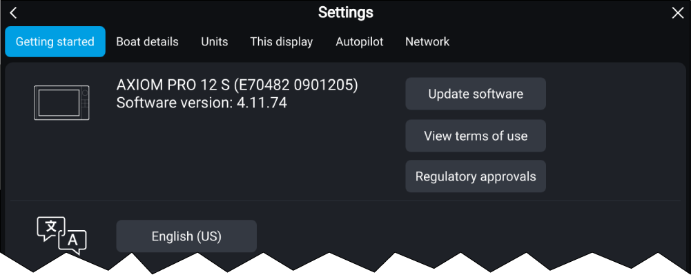691x277 pixels.
Task: Click the language translation icon
Action: [x=61, y=235]
